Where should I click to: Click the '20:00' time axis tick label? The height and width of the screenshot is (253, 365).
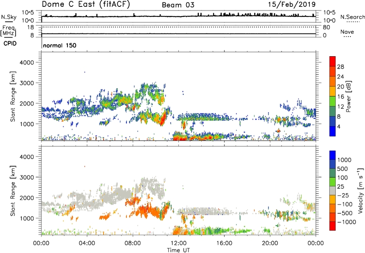(270, 243)
